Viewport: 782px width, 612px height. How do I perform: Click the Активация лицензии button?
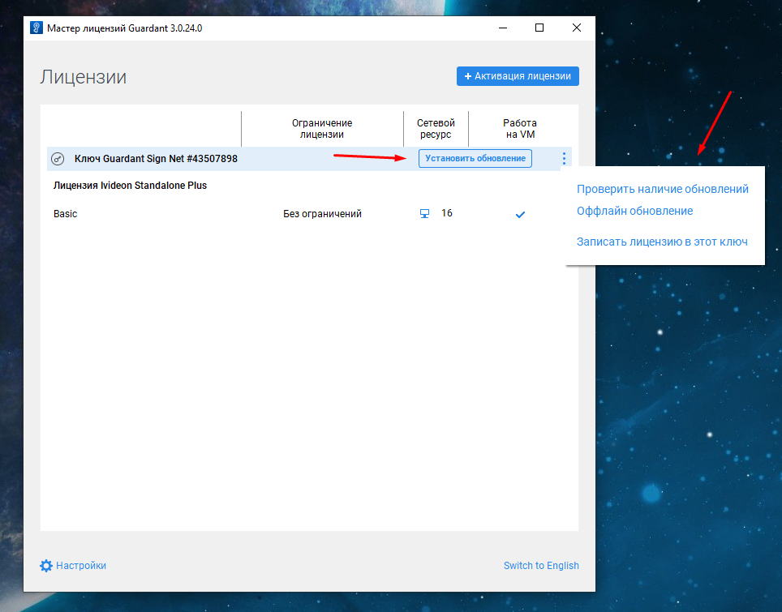tap(518, 76)
